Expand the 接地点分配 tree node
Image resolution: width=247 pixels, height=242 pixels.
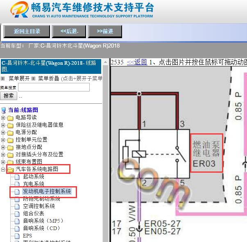[x=3, y=147]
